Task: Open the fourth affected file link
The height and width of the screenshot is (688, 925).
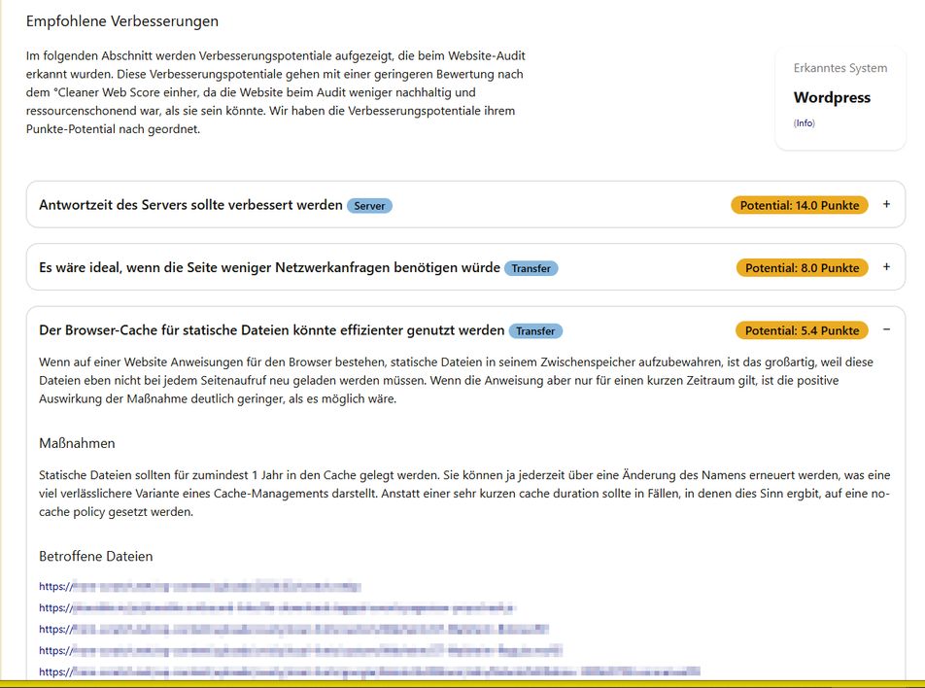Action: point(301,650)
